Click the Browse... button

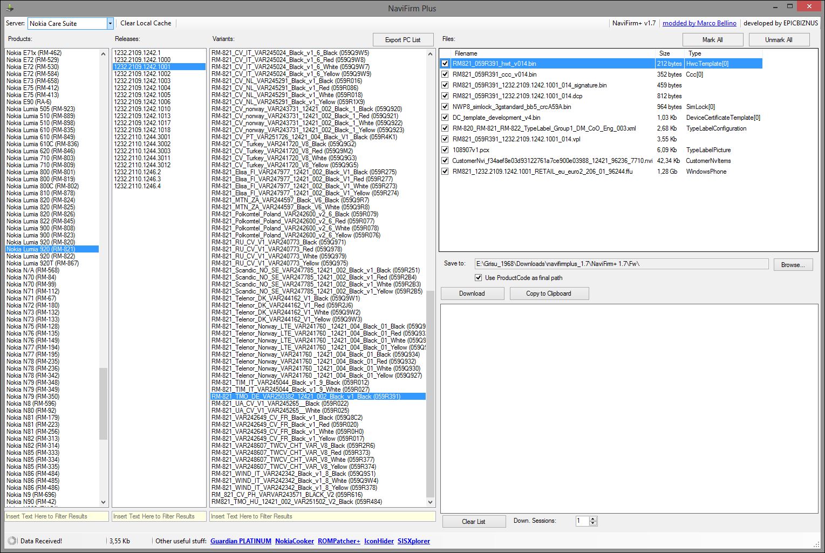(793, 265)
